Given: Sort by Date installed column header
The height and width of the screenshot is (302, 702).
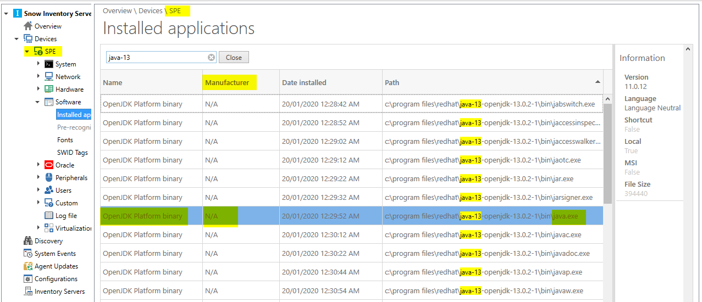Looking at the screenshot, I should [x=331, y=82].
